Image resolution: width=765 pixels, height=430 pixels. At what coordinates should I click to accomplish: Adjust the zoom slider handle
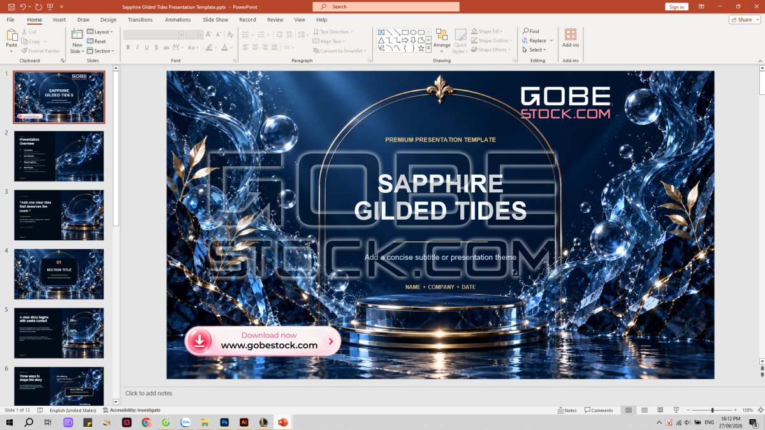pyautogui.click(x=712, y=410)
